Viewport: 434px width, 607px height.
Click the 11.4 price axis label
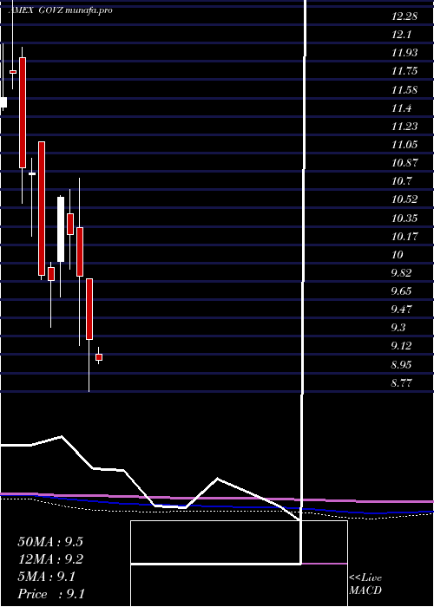click(x=401, y=108)
